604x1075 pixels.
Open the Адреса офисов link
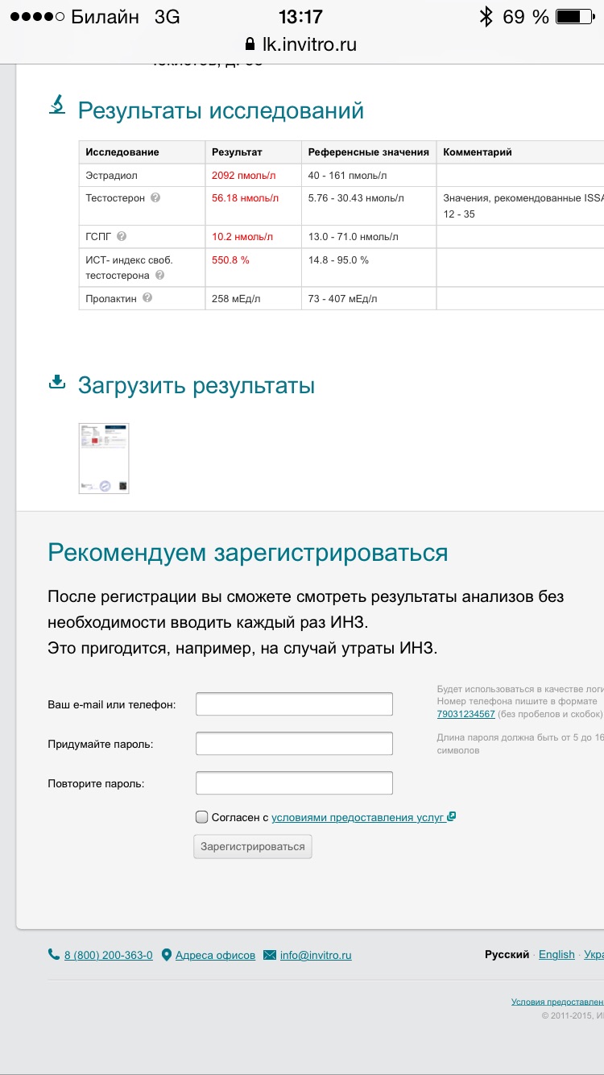(215, 955)
